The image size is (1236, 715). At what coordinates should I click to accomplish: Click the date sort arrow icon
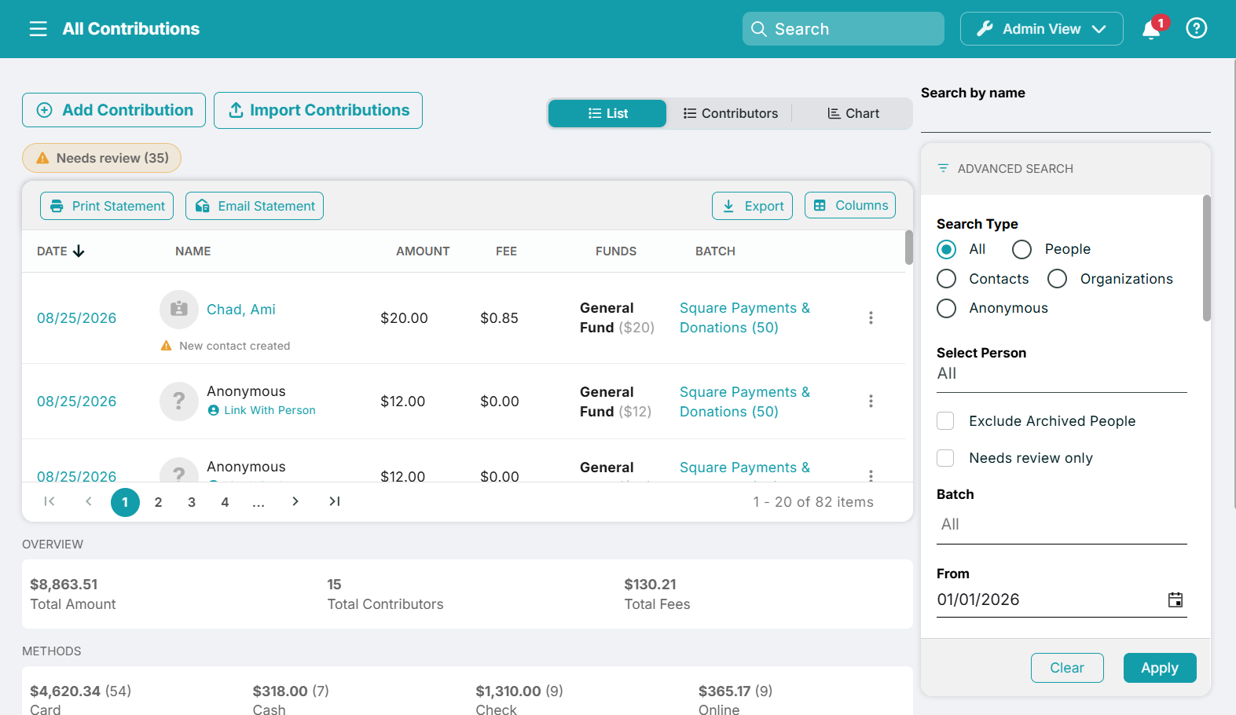tap(79, 251)
